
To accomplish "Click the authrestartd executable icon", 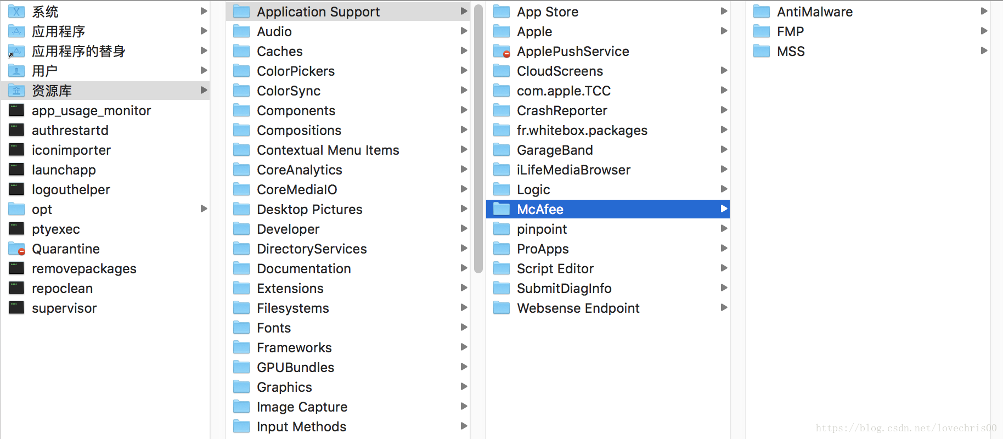I will 16,130.
